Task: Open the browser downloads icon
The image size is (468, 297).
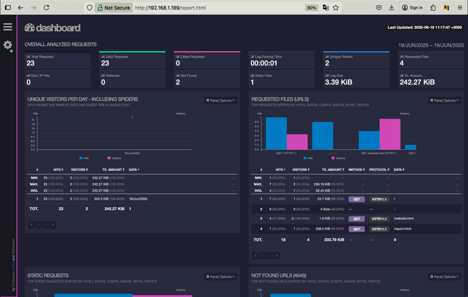Action: [x=392, y=7]
